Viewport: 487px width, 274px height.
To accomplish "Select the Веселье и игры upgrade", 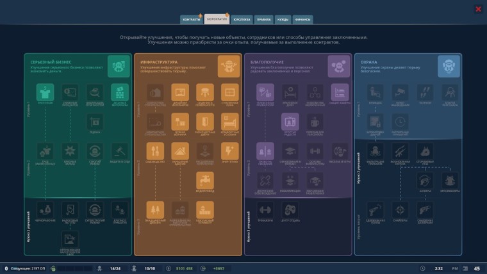I will click(x=340, y=151).
